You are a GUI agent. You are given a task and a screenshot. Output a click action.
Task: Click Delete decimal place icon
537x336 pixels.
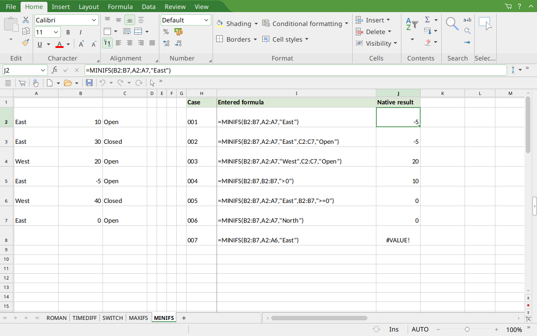[x=179, y=43]
